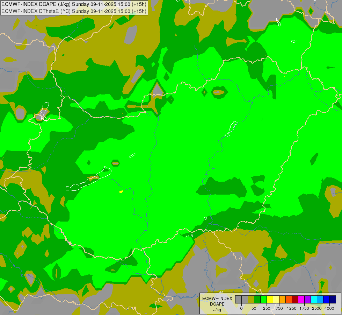The height and width of the screenshot is (315, 342).
Task: Click the DCAPE header line at top
Action: coord(74,4)
